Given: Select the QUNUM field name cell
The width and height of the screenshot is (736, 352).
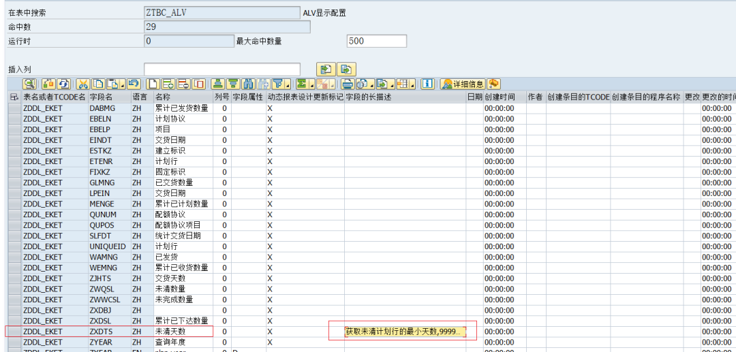Looking at the screenshot, I should tap(109, 214).
